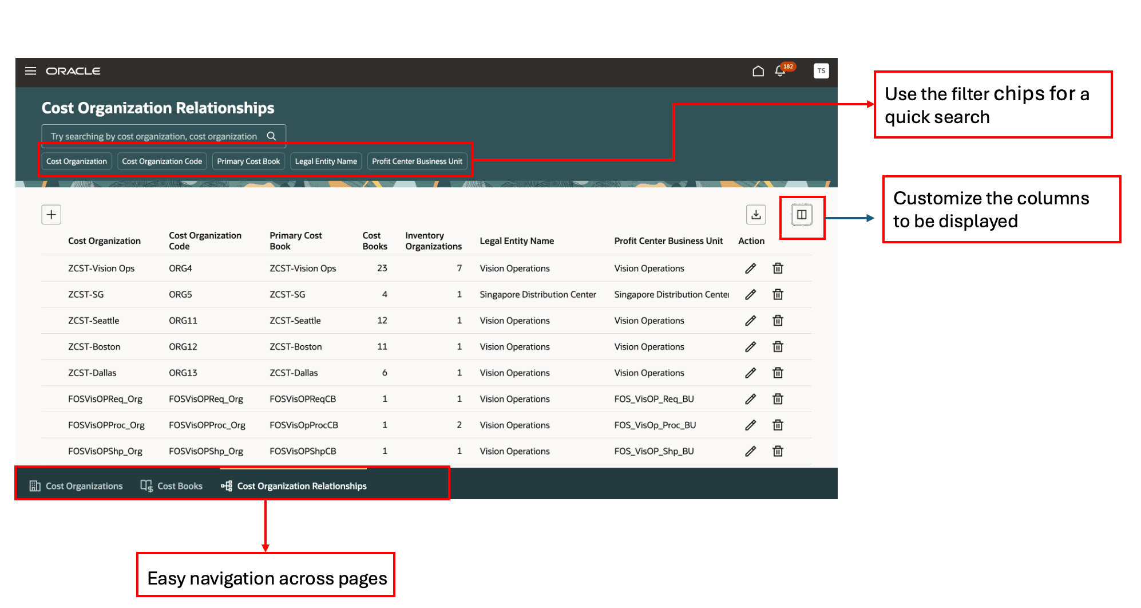Screen dimensions: 1141x608
Task: Open the column customization icon
Action: coord(802,215)
